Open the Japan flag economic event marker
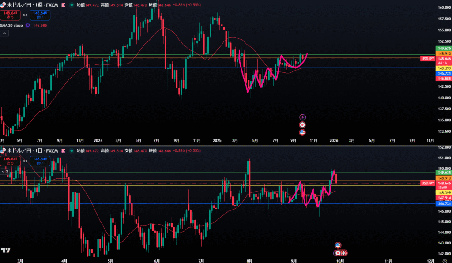 (302, 125)
